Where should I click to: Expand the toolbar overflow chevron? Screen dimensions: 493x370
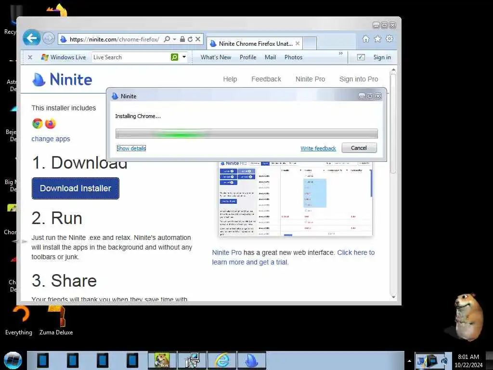click(340, 53)
